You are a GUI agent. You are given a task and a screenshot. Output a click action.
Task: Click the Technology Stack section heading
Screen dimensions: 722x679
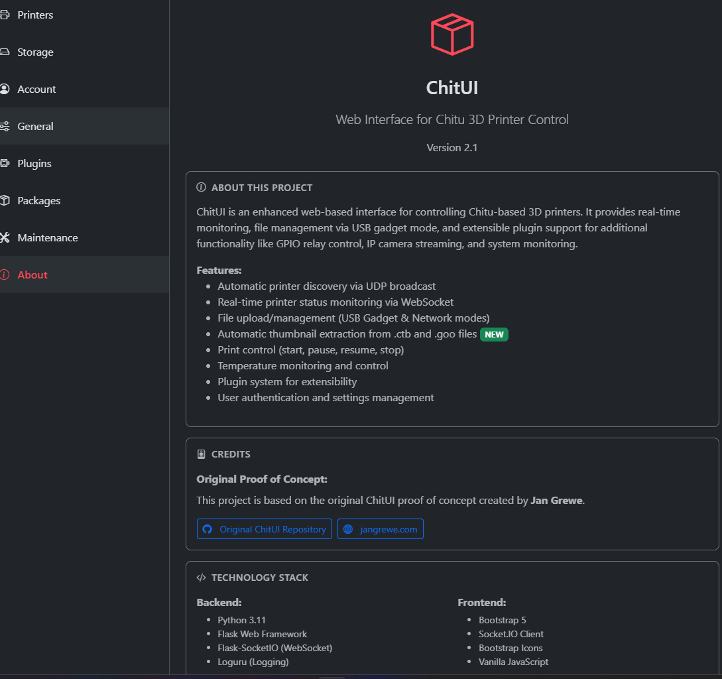[x=259, y=578]
